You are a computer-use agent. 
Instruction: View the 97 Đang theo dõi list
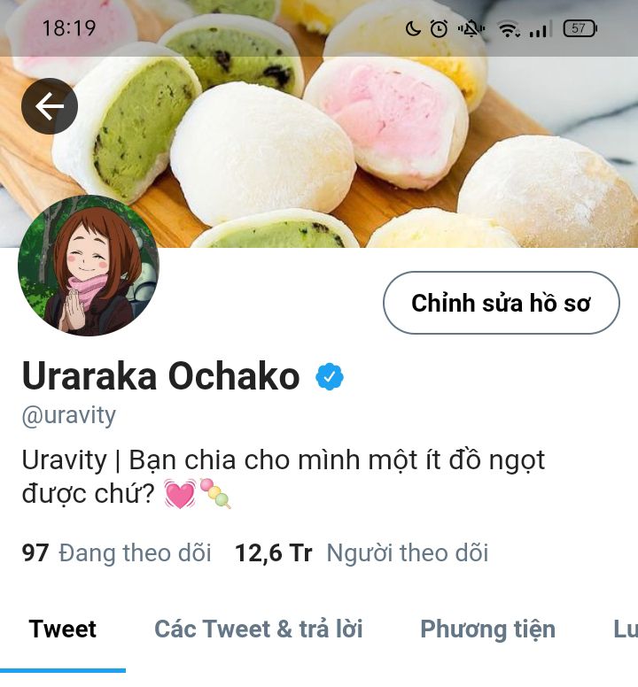[117, 552]
